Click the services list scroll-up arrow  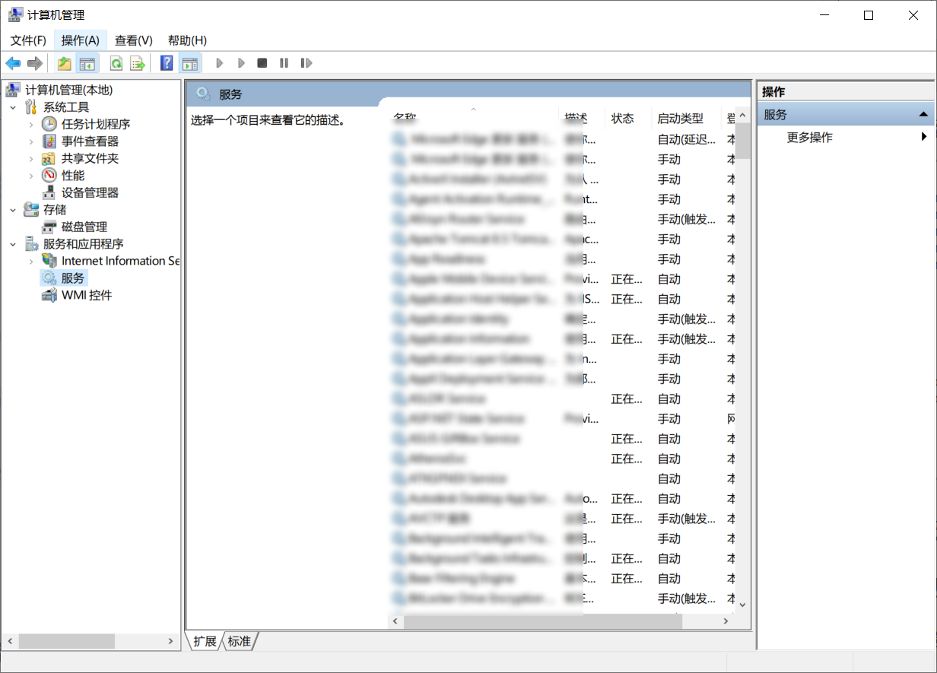[743, 116]
